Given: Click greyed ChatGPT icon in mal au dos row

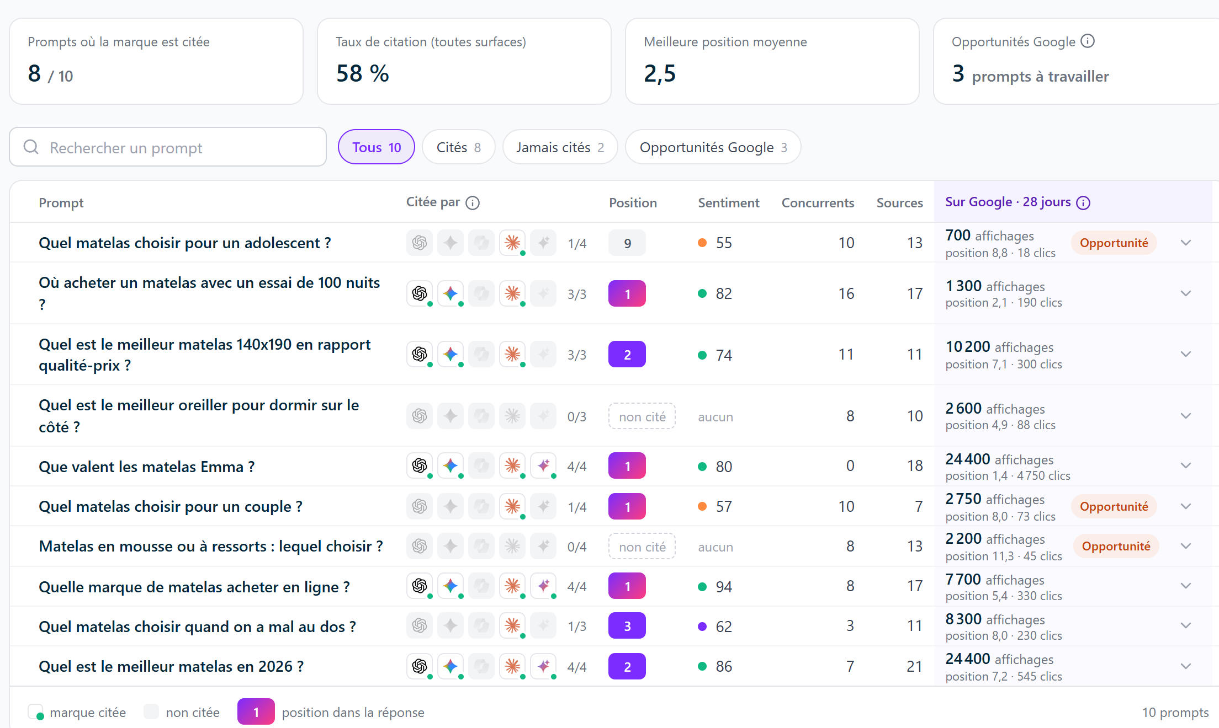Looking at the screenshot, I should click(420, 625).
